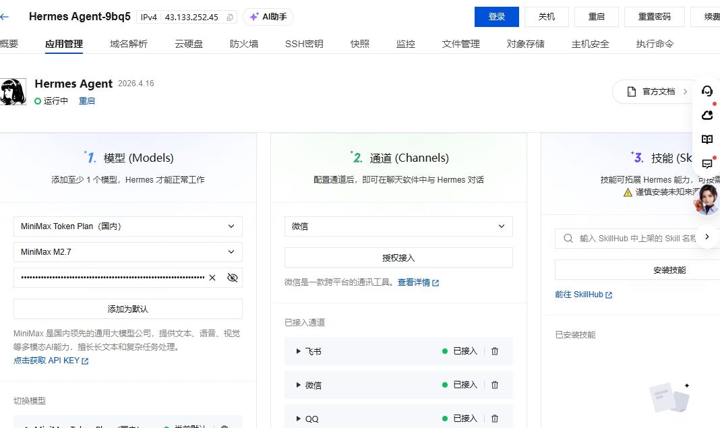The image size is (720, 428).
Task: Clear the API key with the X icon
Action: pyautogui.click(x=212, y=278)
